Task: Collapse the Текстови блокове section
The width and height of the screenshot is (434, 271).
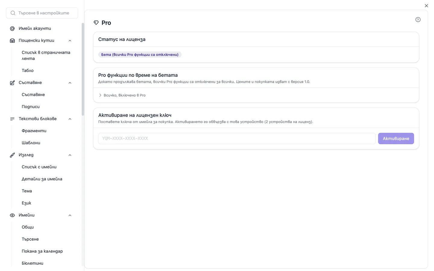Action: pyautogui.click(x=70, y=119)
